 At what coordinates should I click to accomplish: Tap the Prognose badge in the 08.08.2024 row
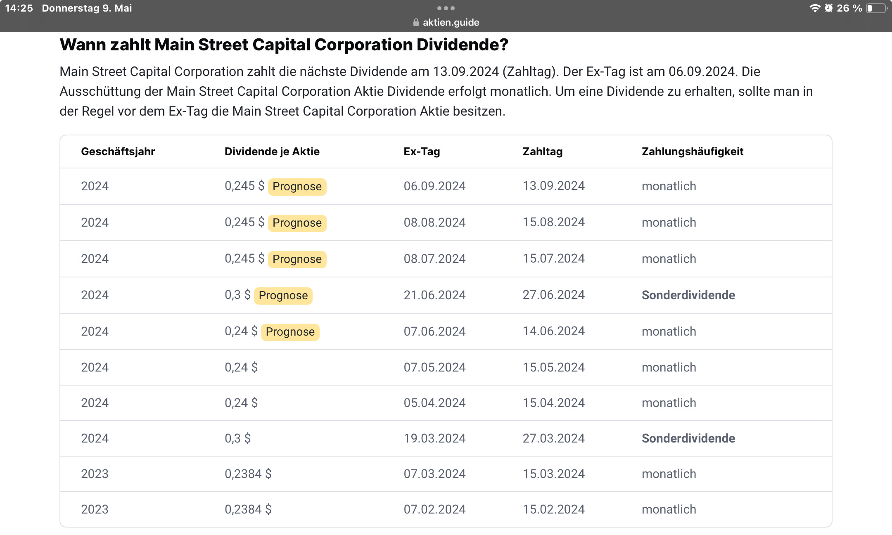(297, 223)
